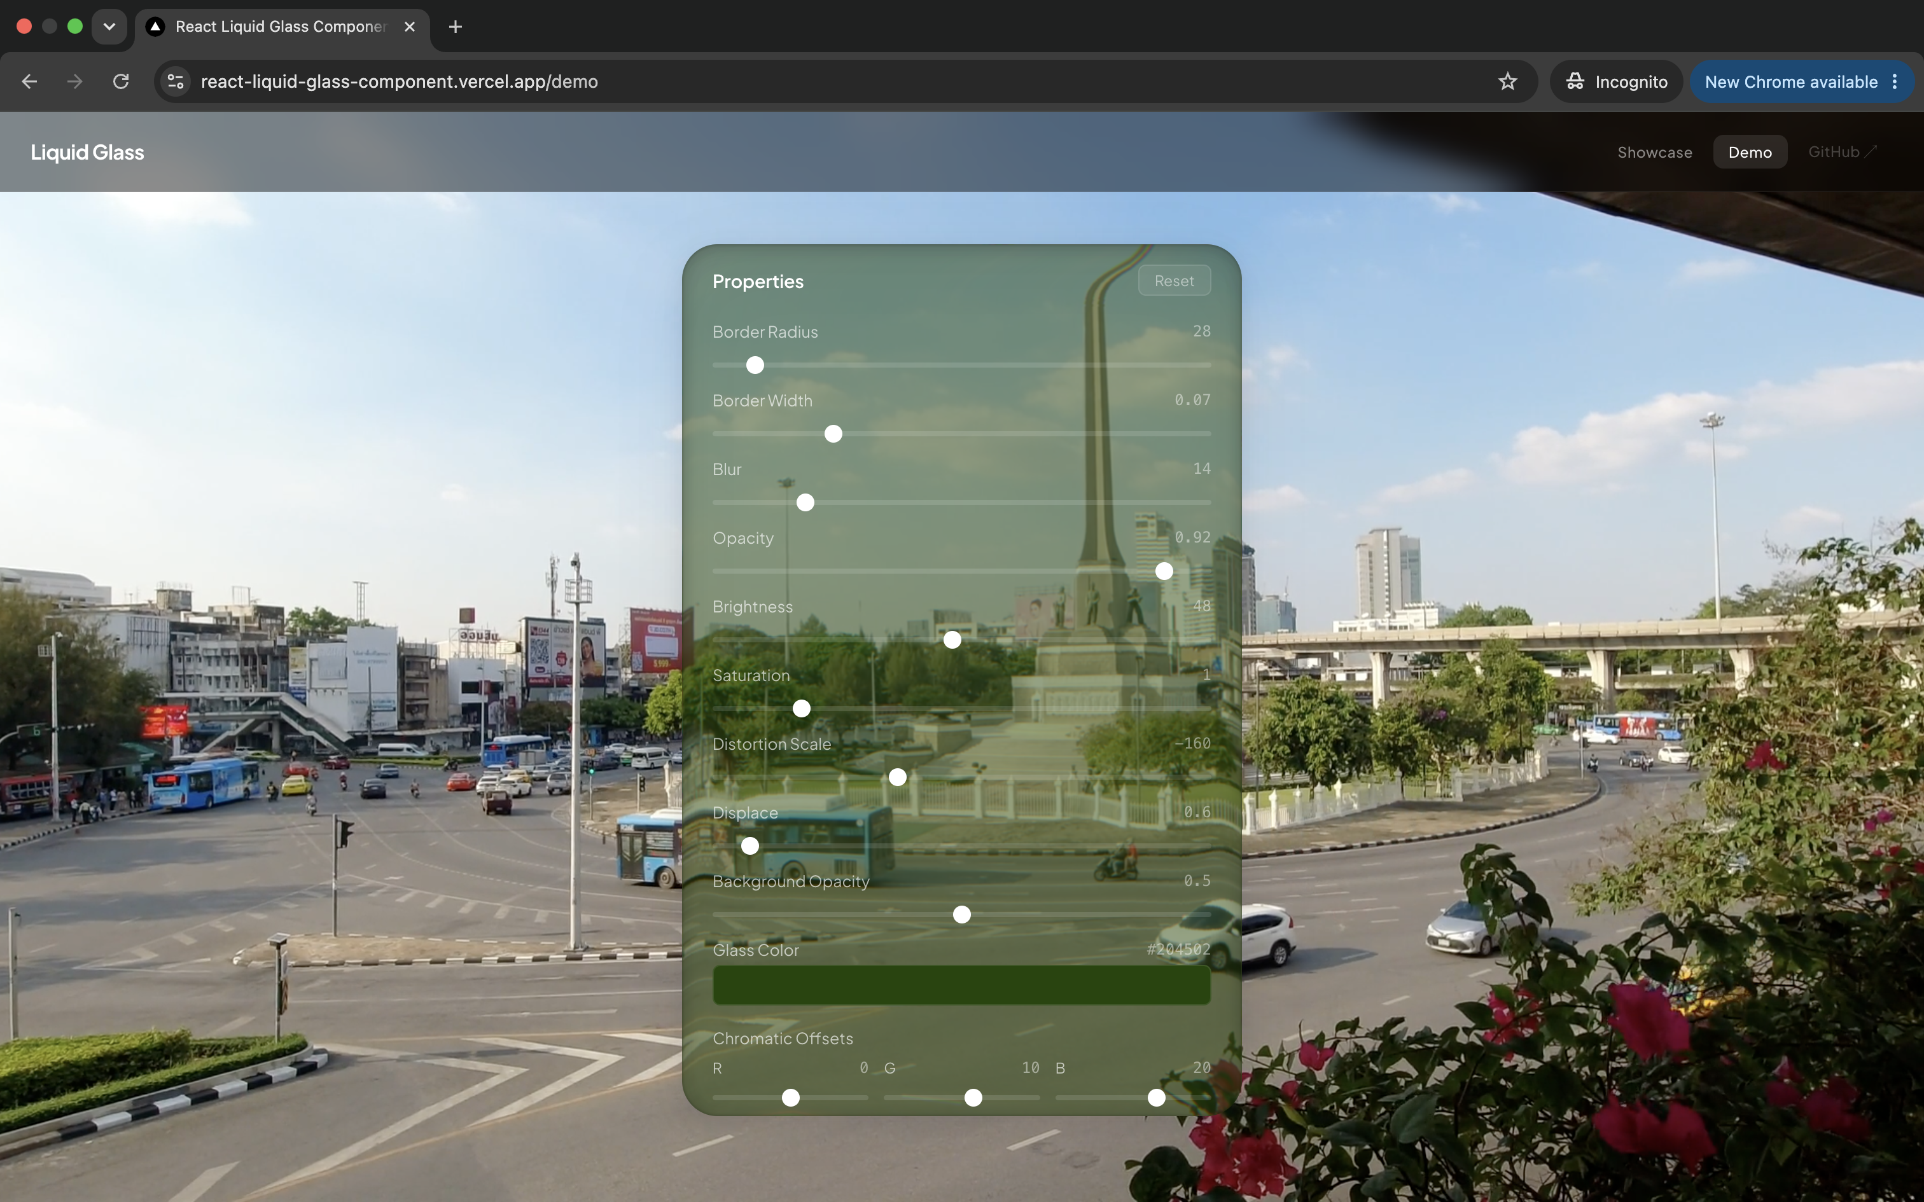
Task: Click the Glass Color hex #204502
Action: pyautogui.click(x=1178, y=949)
